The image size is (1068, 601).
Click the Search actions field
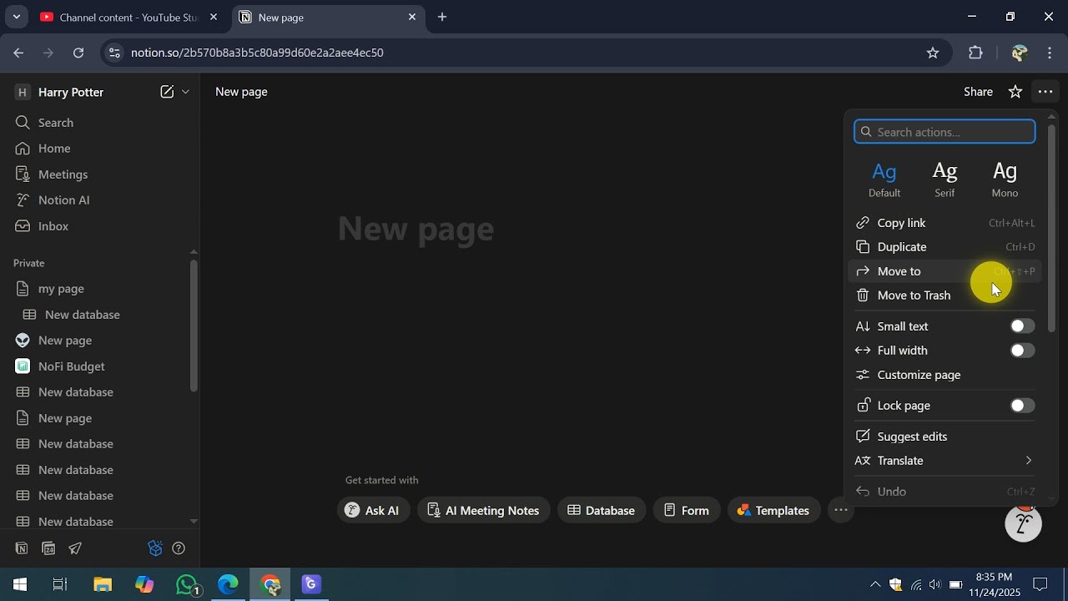coord(945,132)
